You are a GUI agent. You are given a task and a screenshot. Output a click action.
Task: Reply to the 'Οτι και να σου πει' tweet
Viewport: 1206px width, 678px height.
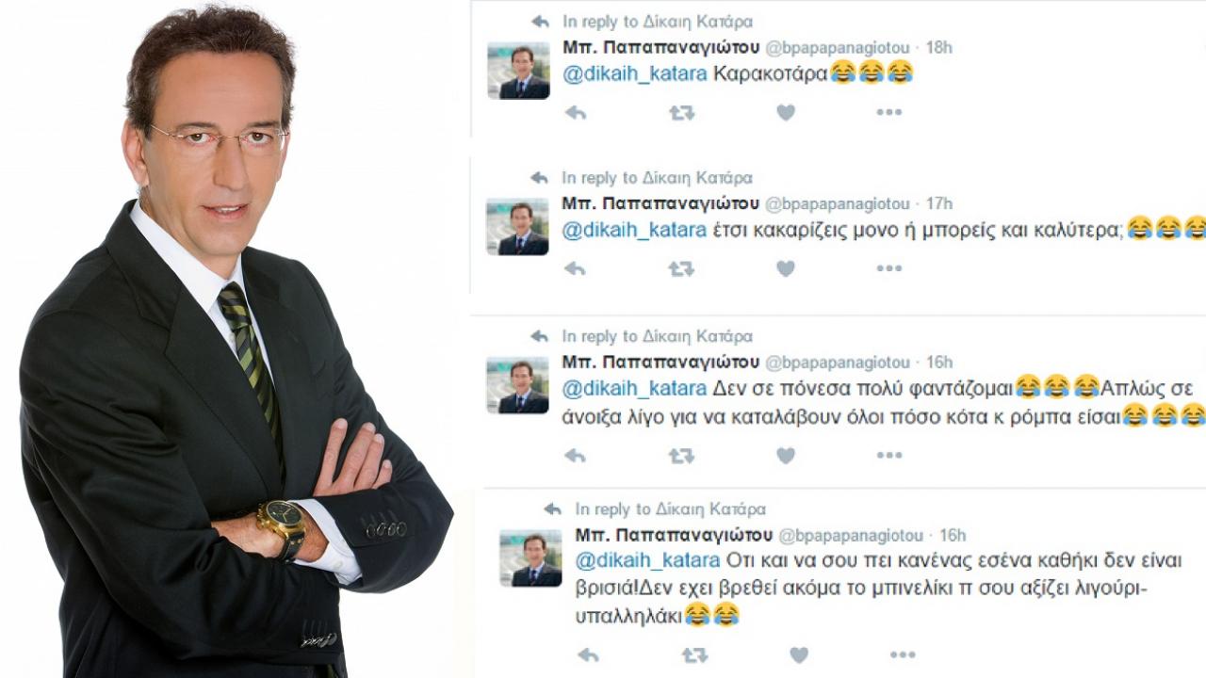(x=588, y=654)
